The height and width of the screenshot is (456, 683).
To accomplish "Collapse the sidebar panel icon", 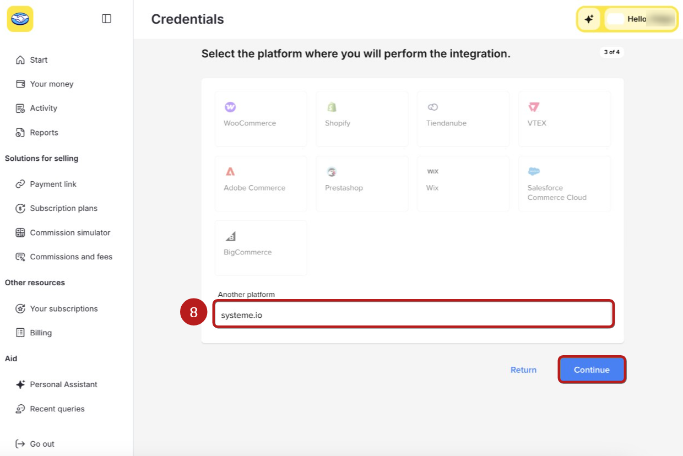I will [107, 19].
